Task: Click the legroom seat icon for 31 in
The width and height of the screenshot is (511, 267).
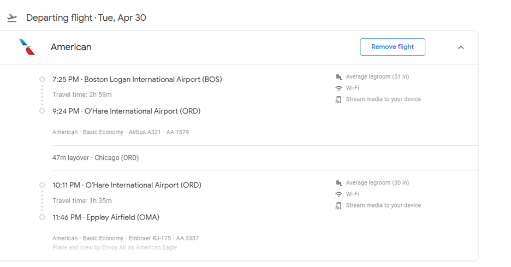Action: pos(338,77)
